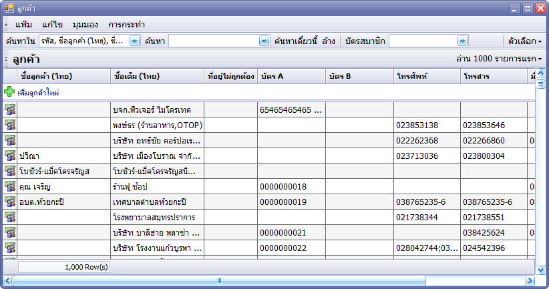
Task: Expand the ค้นหา search text dropdown
Action: click(x=263, y=41)
